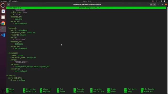Click the Write Out shortcut label
The width and height of the screenshot is (168, 94).
31,89
